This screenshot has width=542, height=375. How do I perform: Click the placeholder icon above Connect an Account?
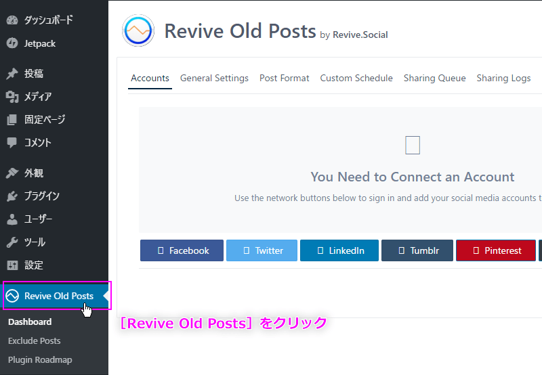coord(413,145)
